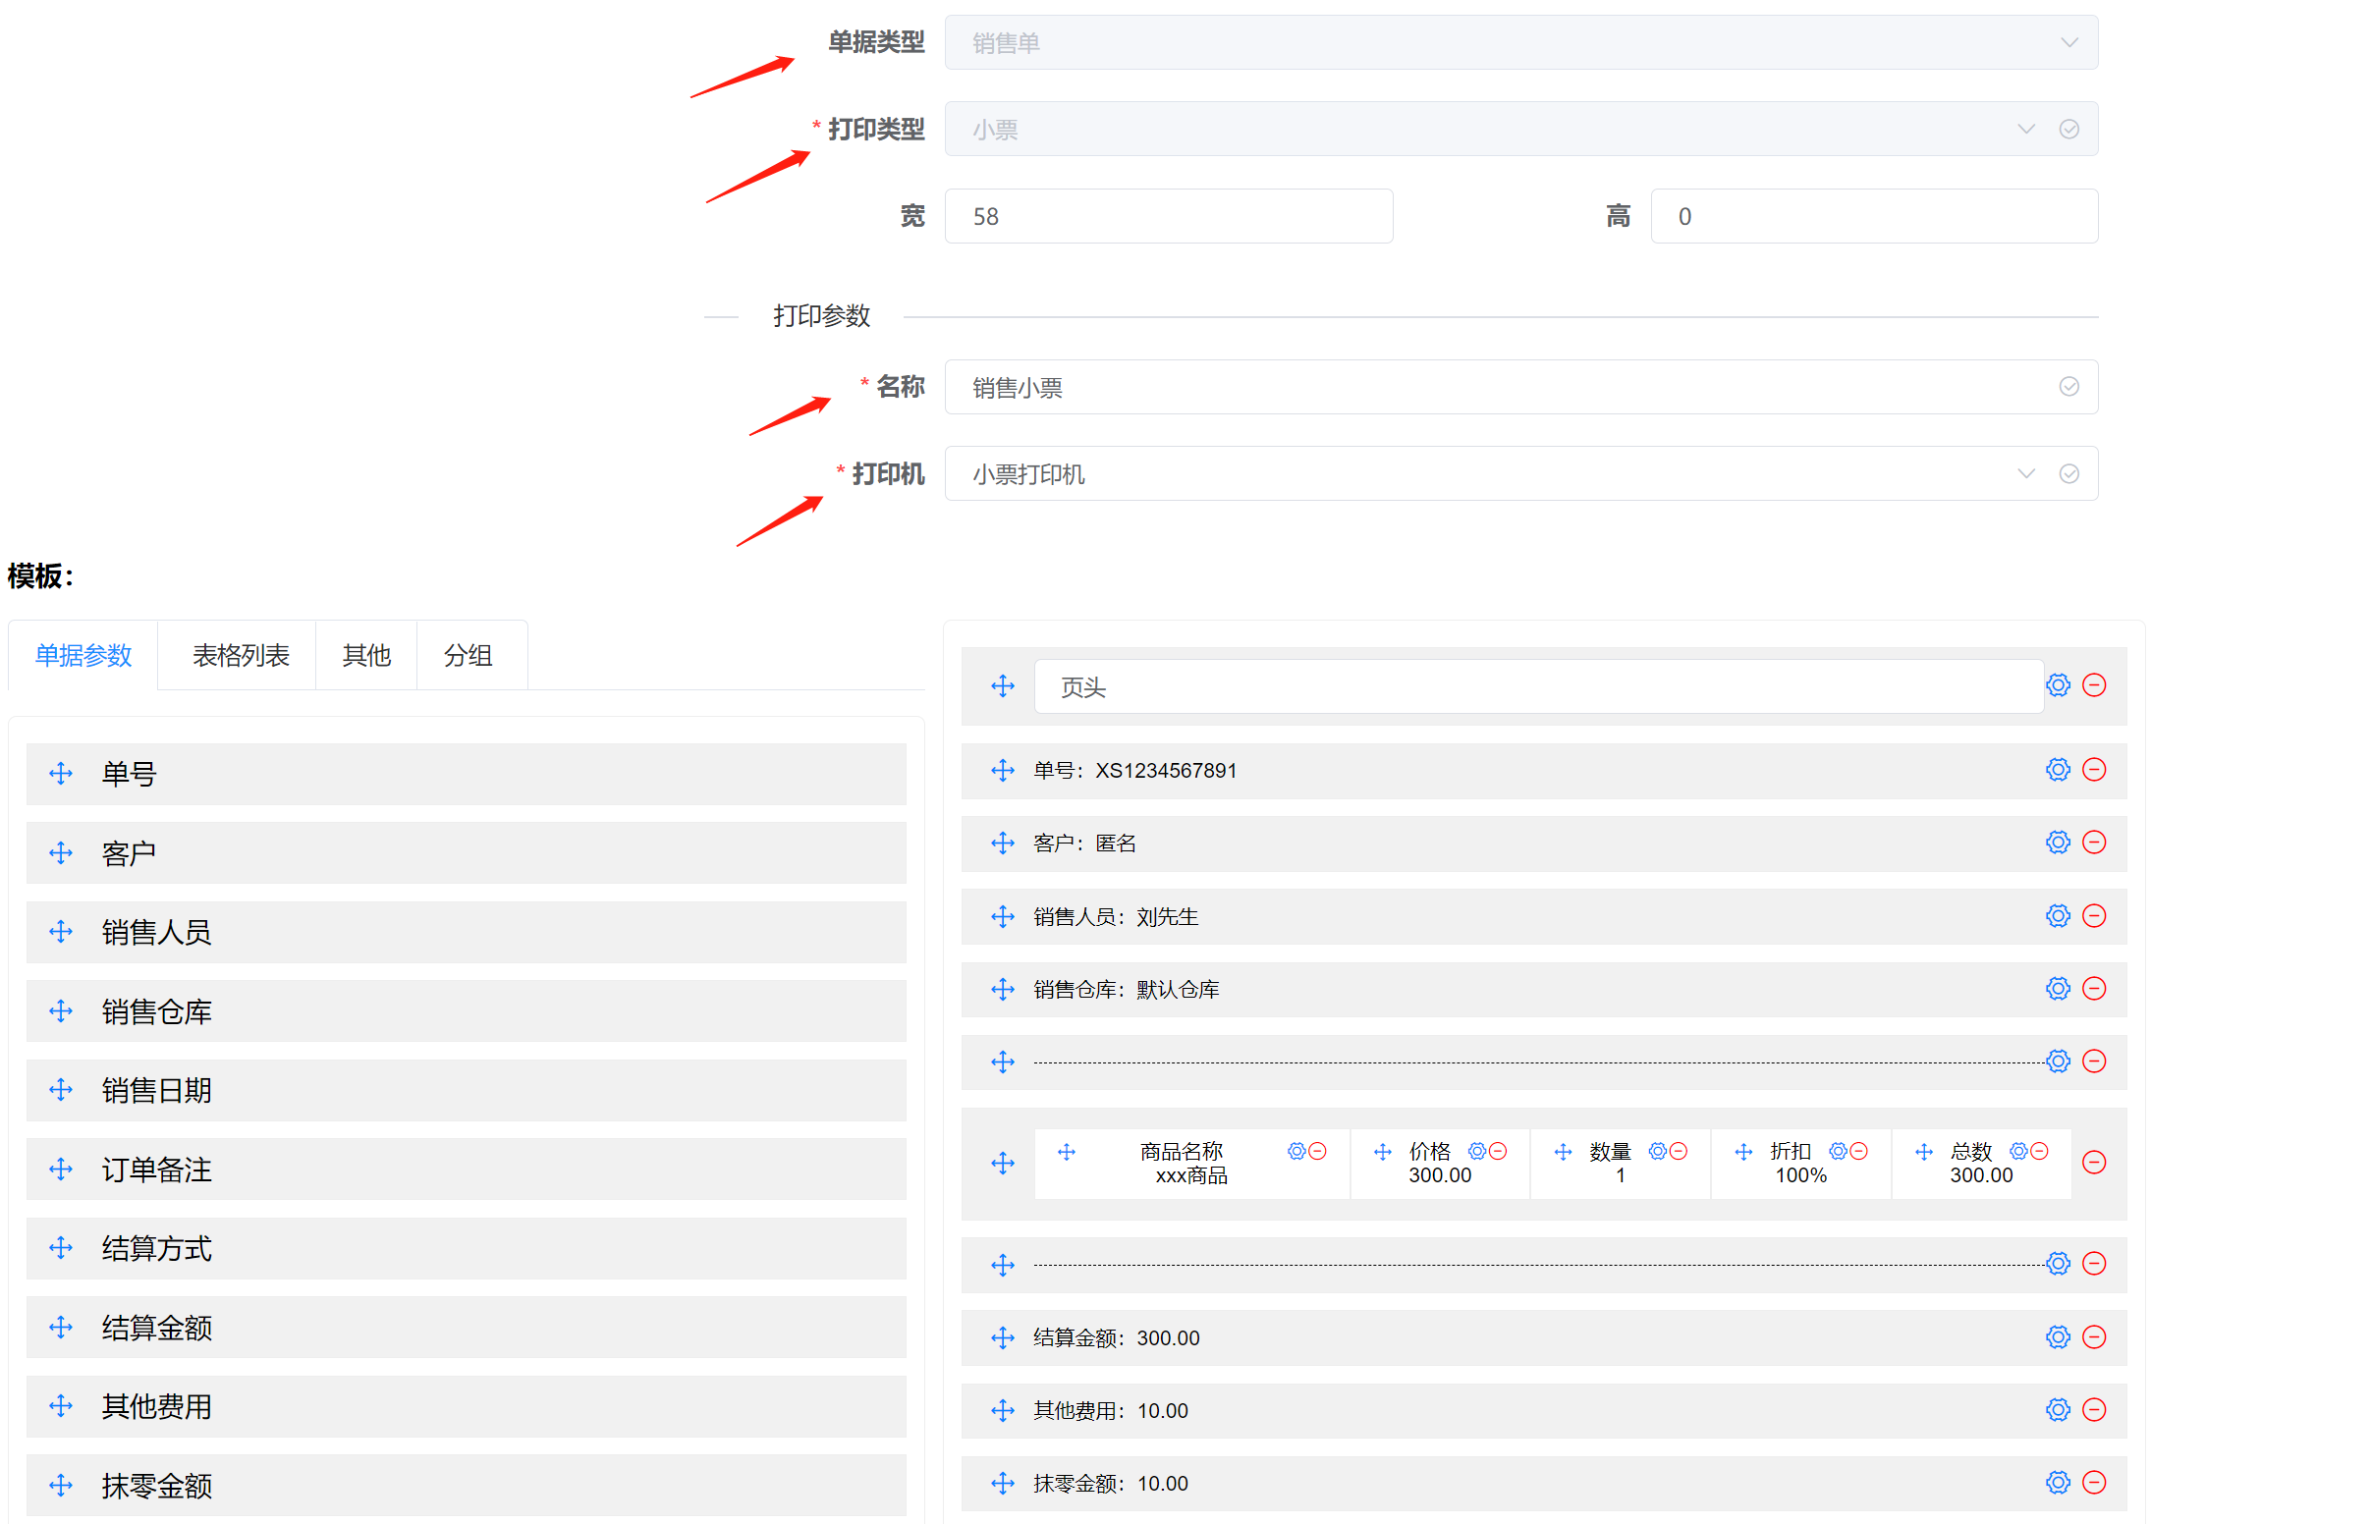
Task: Remove the 结算金额：300.00 row
Action: [2093, 1337]
